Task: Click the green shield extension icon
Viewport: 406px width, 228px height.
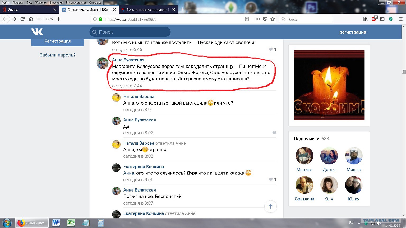Action: pyautogui.click(x=391, y=19)
